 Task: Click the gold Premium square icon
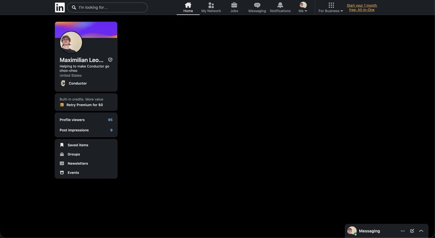62,105
